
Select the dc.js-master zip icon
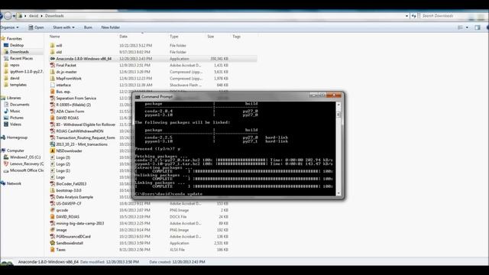[53, 72]
